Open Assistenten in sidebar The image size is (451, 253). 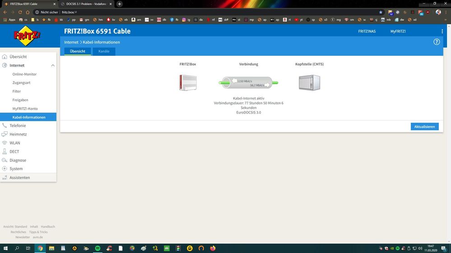pos(19,177)
